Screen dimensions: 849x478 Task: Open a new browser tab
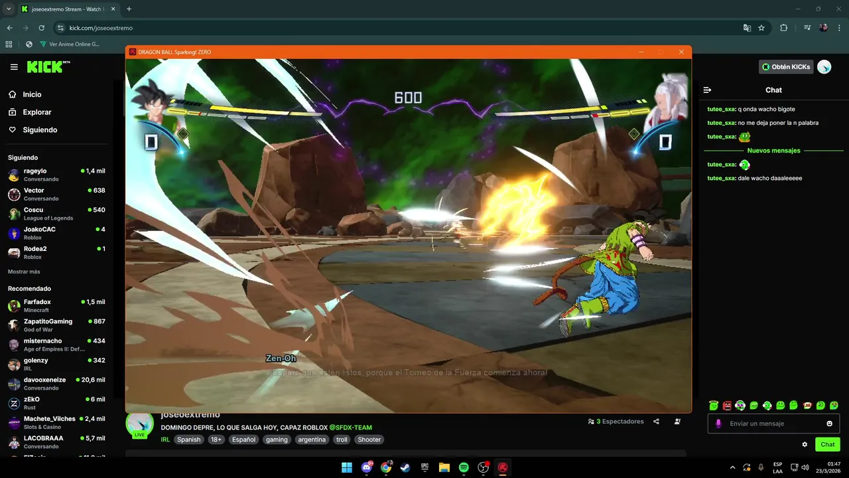pyautogui.click(x=129, y=9)
